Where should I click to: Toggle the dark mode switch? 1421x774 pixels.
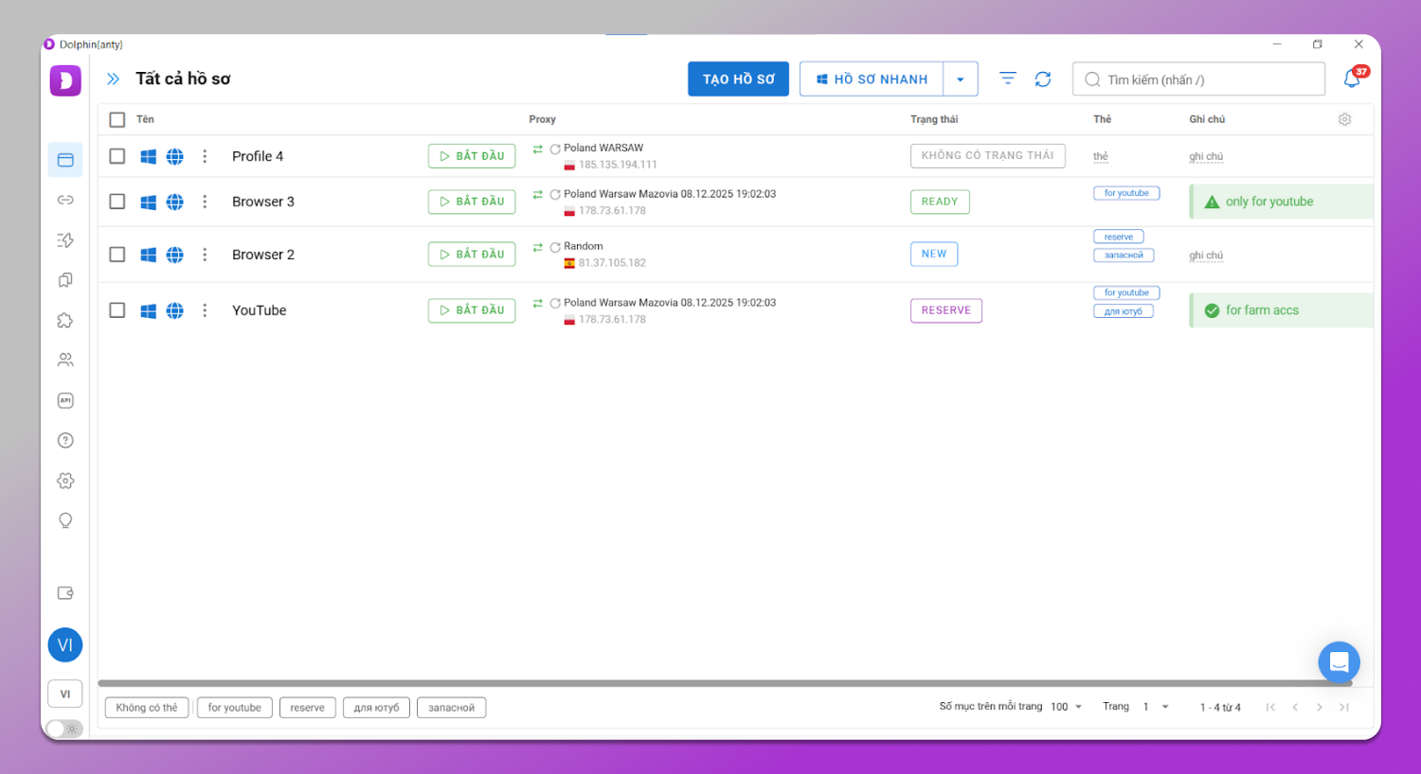[x=64, y=729]
